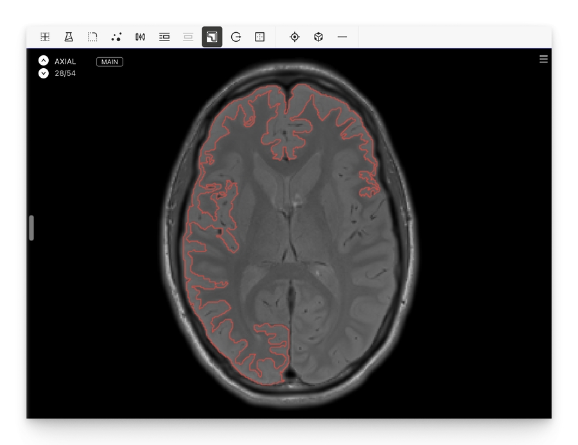Select the flask tool icon

69,37
